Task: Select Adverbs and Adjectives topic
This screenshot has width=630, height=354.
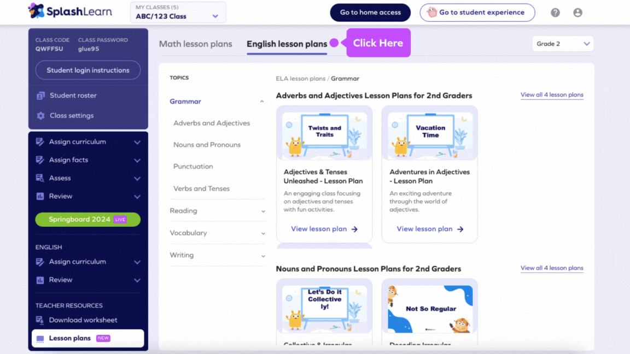Action: click(211, 123)
